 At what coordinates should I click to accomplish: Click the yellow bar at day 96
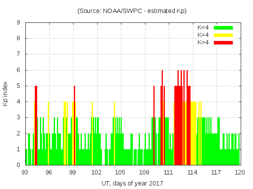pyautogui.click(x=49, y=134)
